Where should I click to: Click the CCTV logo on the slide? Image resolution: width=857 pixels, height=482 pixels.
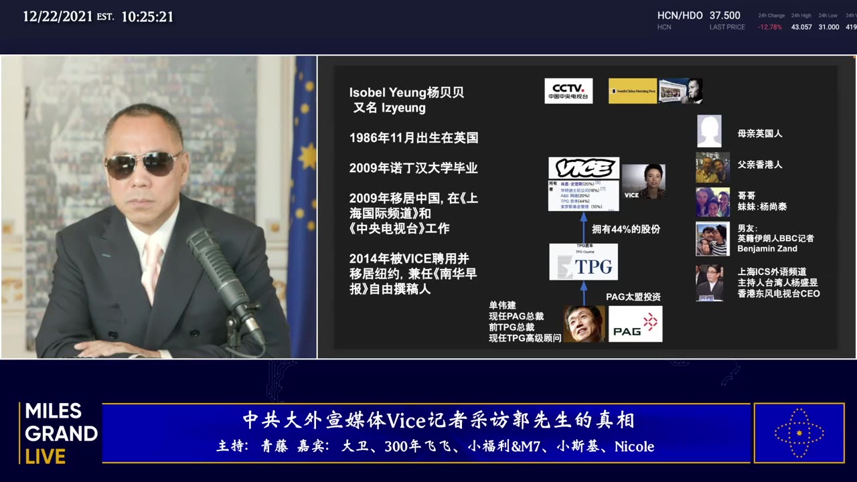tap(568, 91)
